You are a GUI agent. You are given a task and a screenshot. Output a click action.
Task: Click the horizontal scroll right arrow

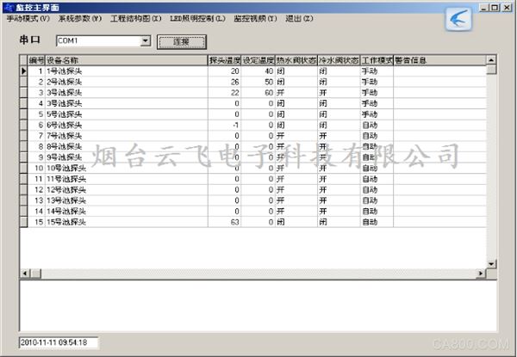click(481, 273)
